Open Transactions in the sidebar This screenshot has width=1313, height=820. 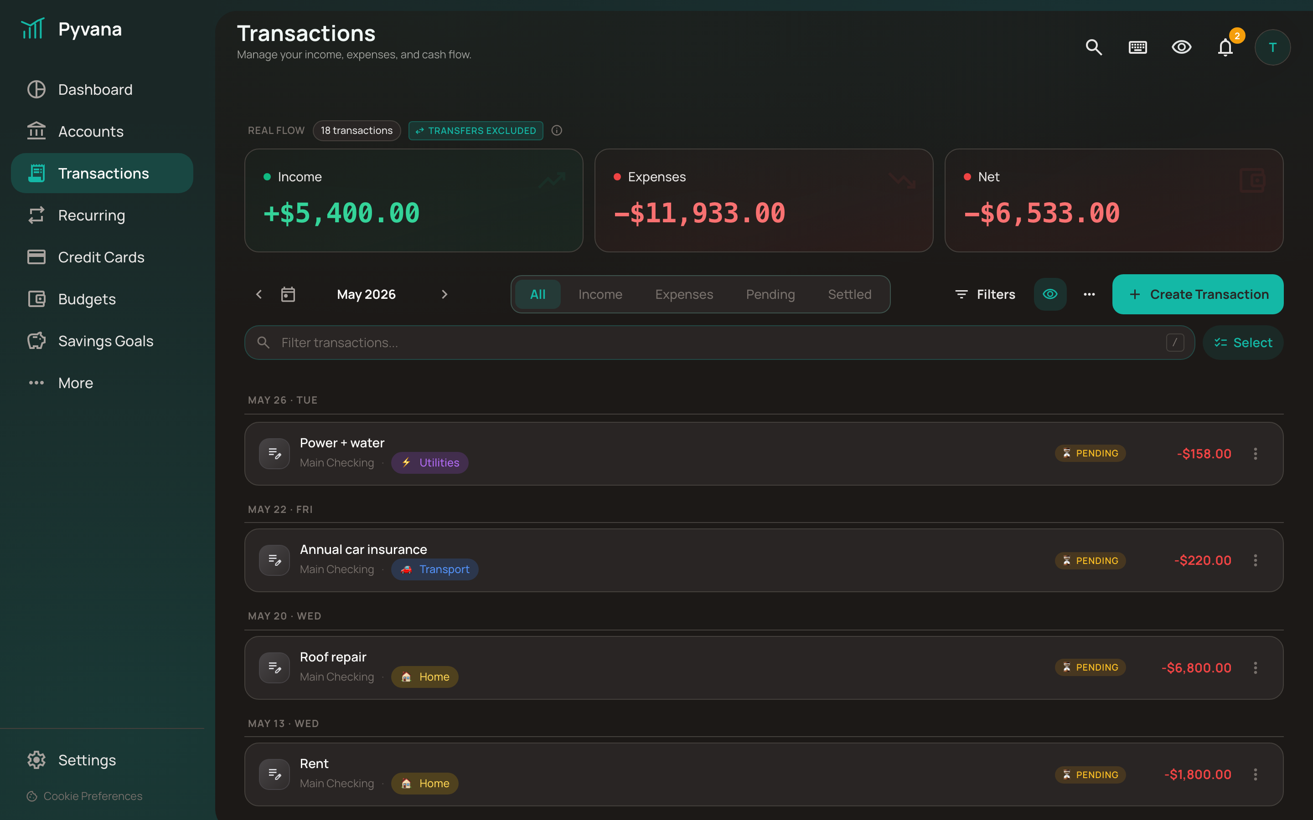point(102,173)
